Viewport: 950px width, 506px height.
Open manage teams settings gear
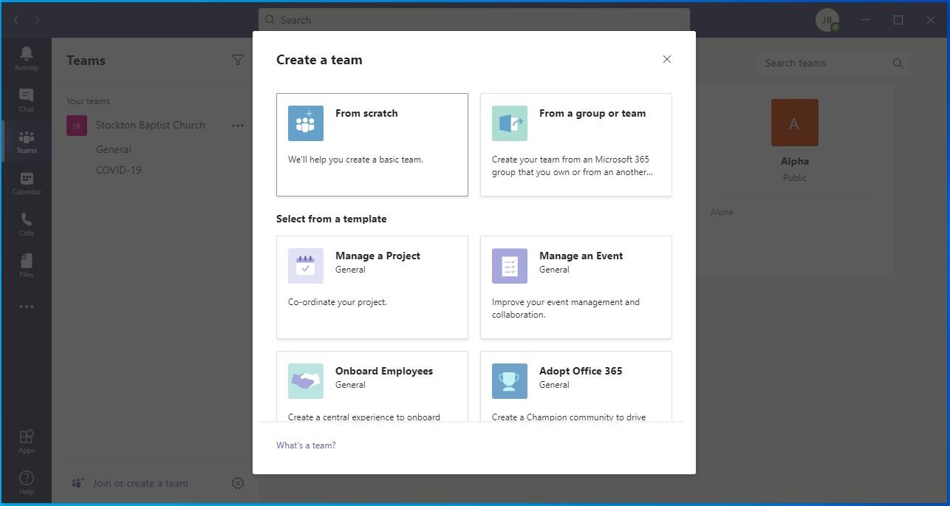click(x=237, y=483)
